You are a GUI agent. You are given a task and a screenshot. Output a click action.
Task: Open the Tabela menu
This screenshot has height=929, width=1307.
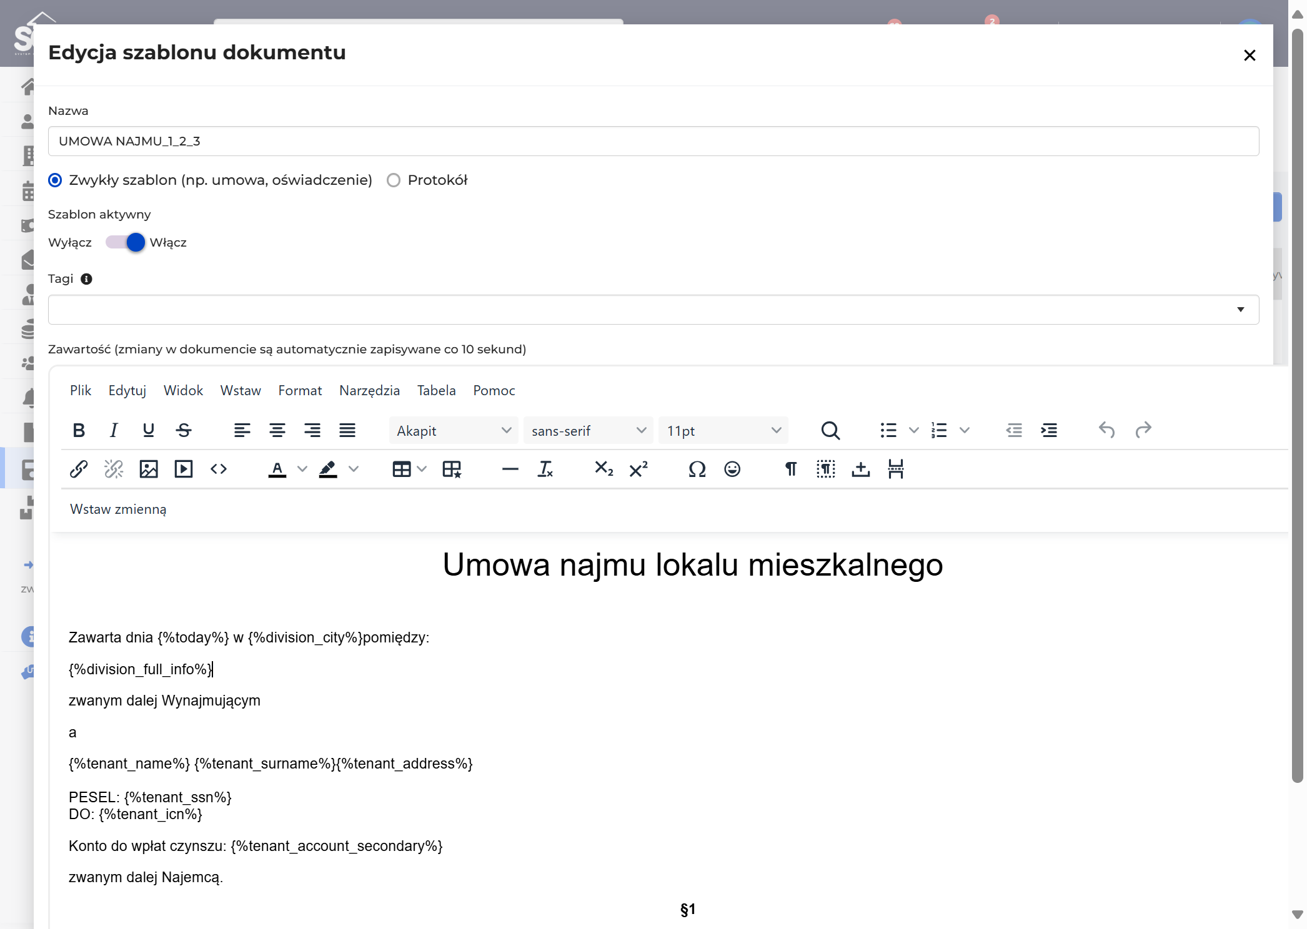point(437,390)
